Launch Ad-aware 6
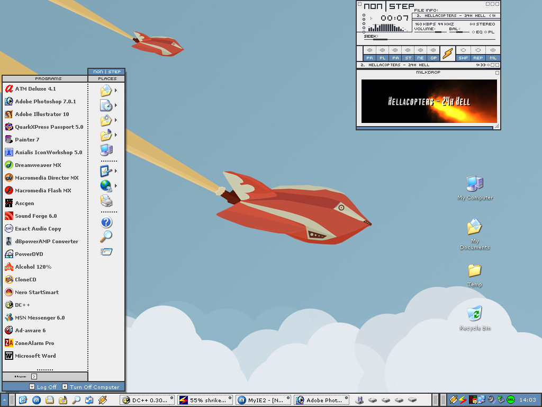This screenshot has height=407, width=542. [45, 331]
